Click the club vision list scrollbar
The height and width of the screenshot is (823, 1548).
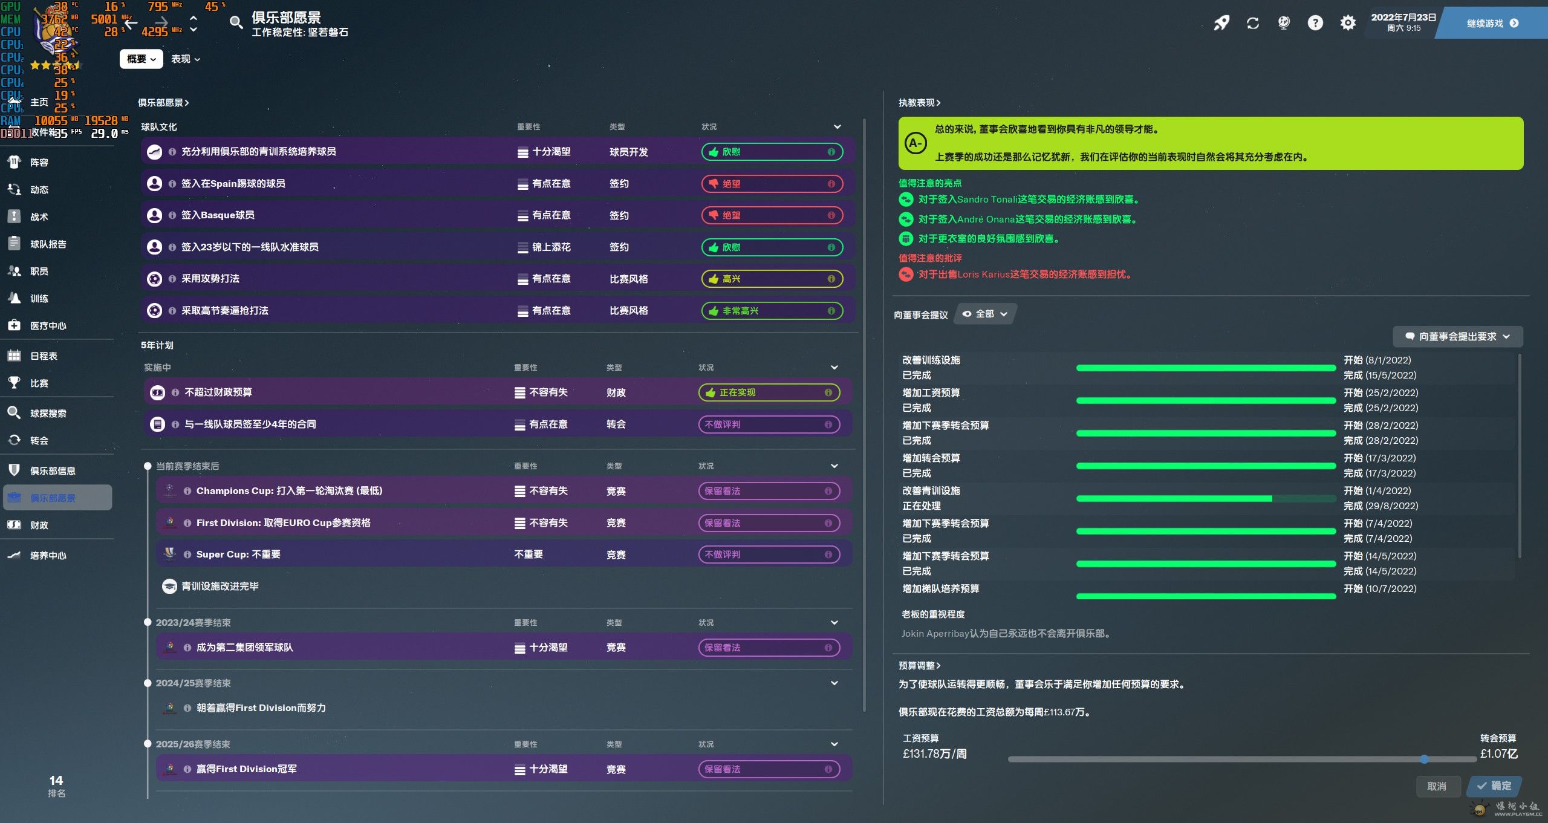pyautogui.click(x=864, y=414)
